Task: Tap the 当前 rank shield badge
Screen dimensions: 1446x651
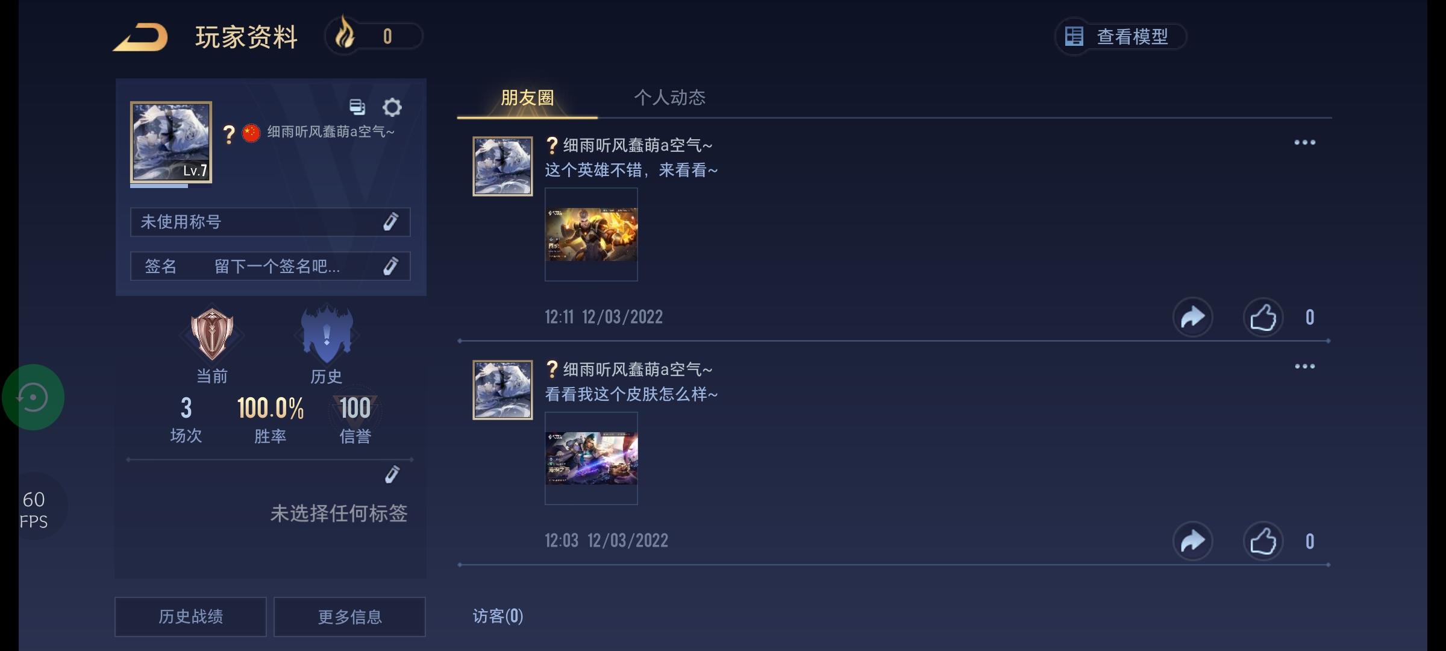Action: (212, 333)
